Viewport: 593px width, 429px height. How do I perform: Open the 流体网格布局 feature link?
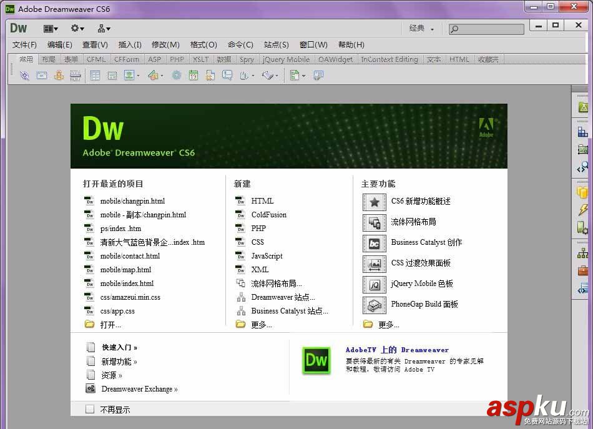[x=413, y=222]
